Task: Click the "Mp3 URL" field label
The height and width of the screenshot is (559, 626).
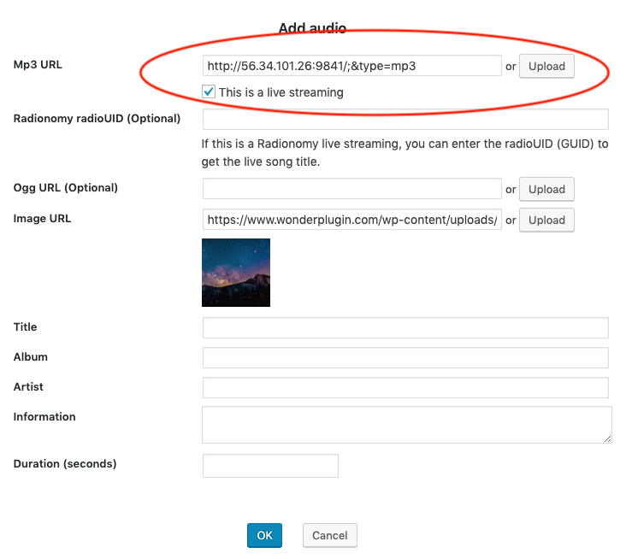Action: pyautogui.click(x=38, y=66)
